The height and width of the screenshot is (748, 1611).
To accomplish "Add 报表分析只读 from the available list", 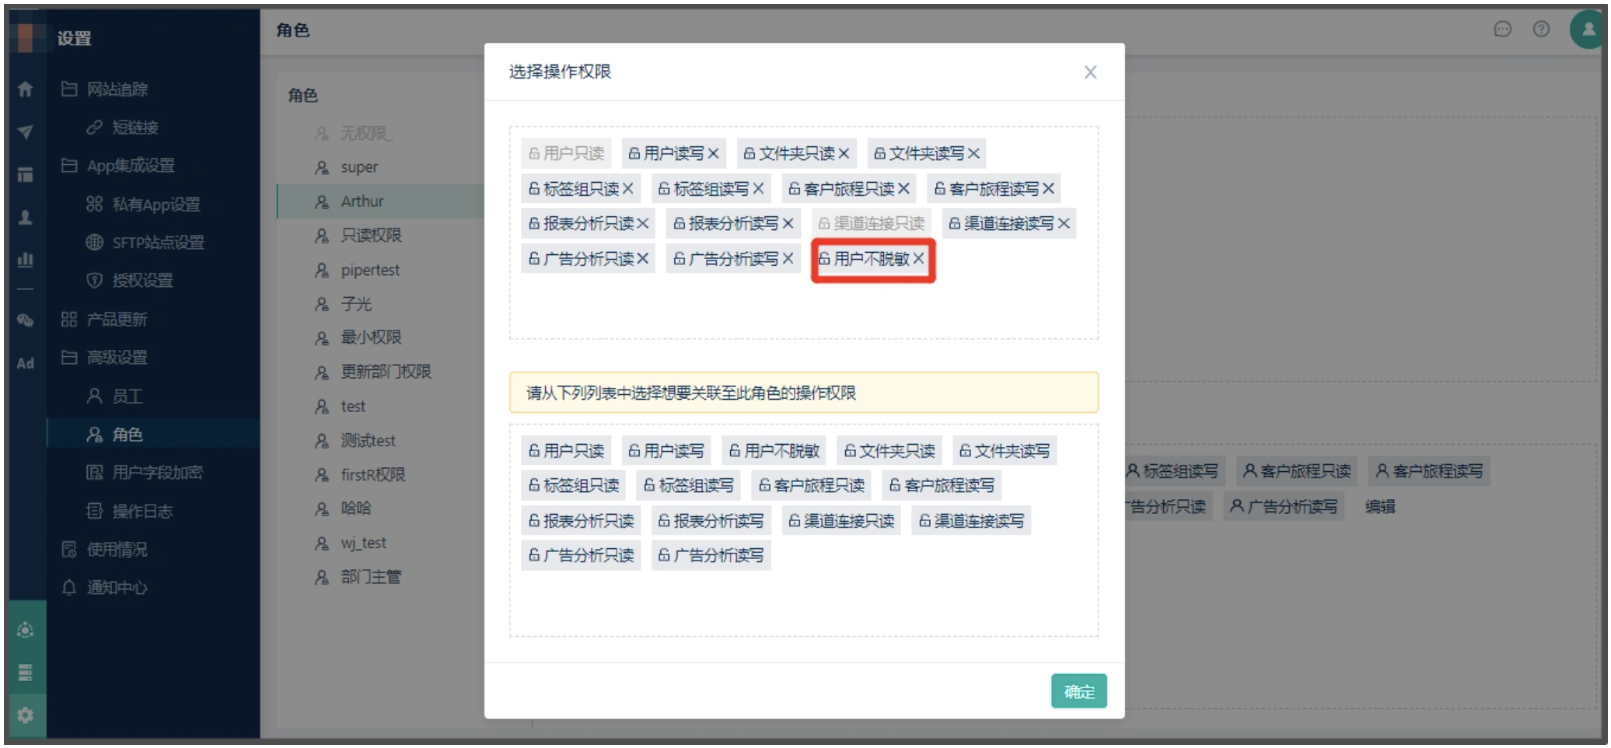I will [582, 521].
